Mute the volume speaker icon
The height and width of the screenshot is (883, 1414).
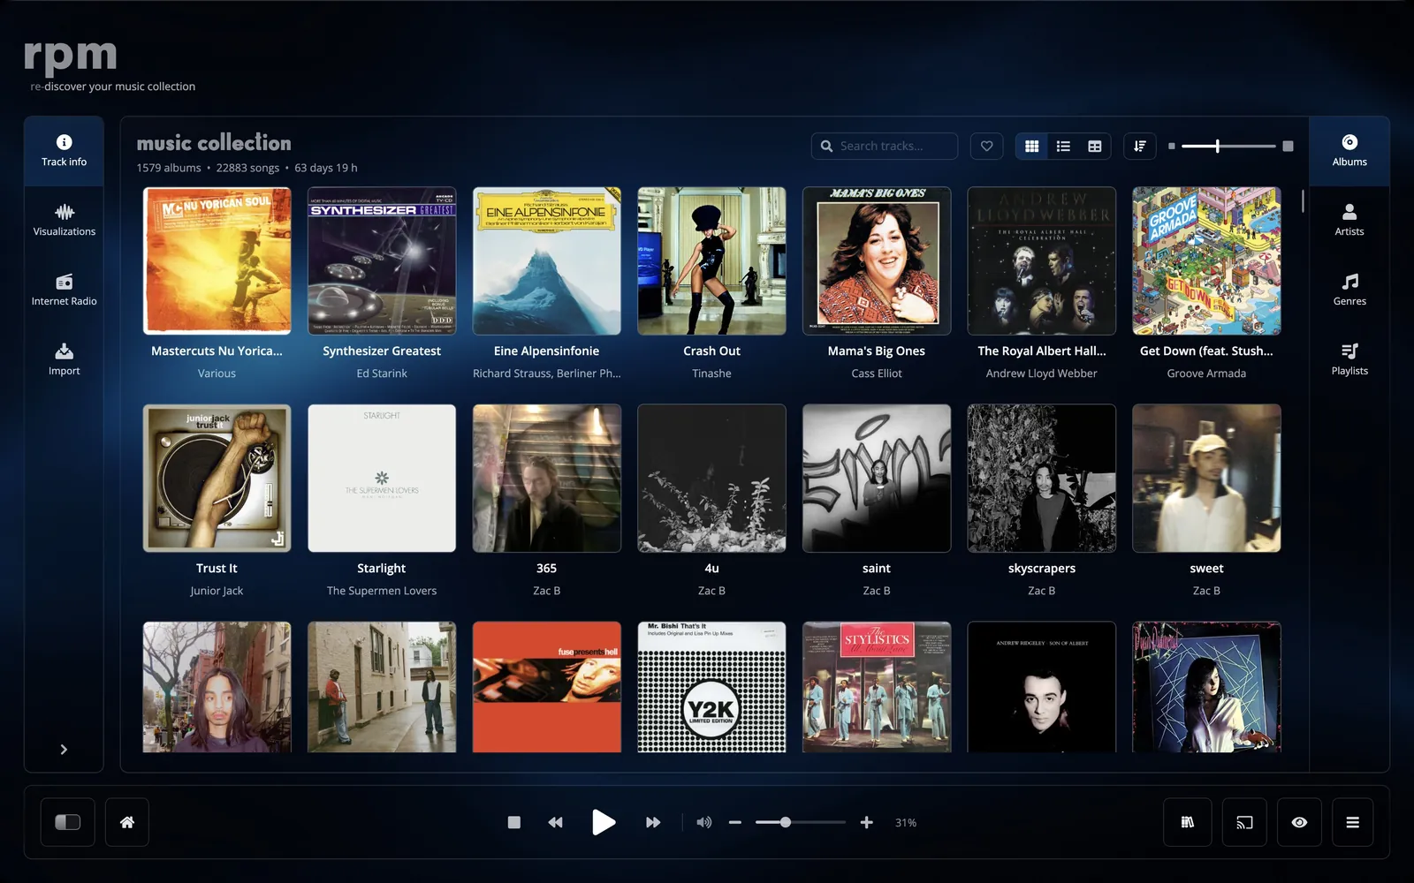click(704, 822)
